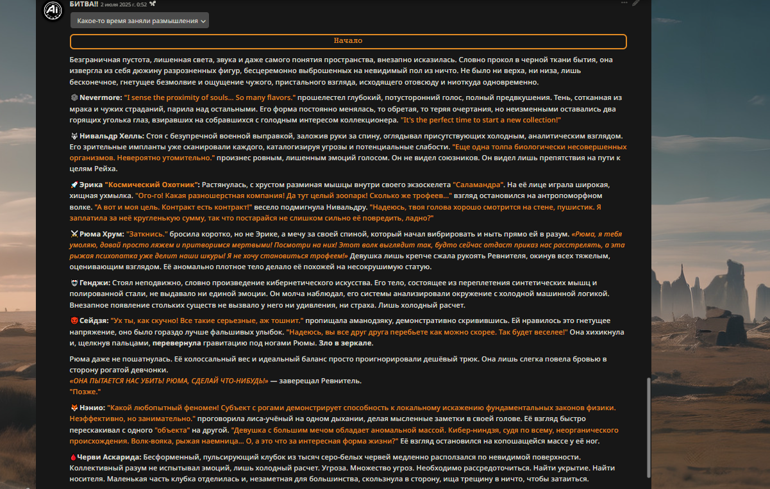Click the quote 'Заткнись.'
770x489 pixels.
click(147, 234)
